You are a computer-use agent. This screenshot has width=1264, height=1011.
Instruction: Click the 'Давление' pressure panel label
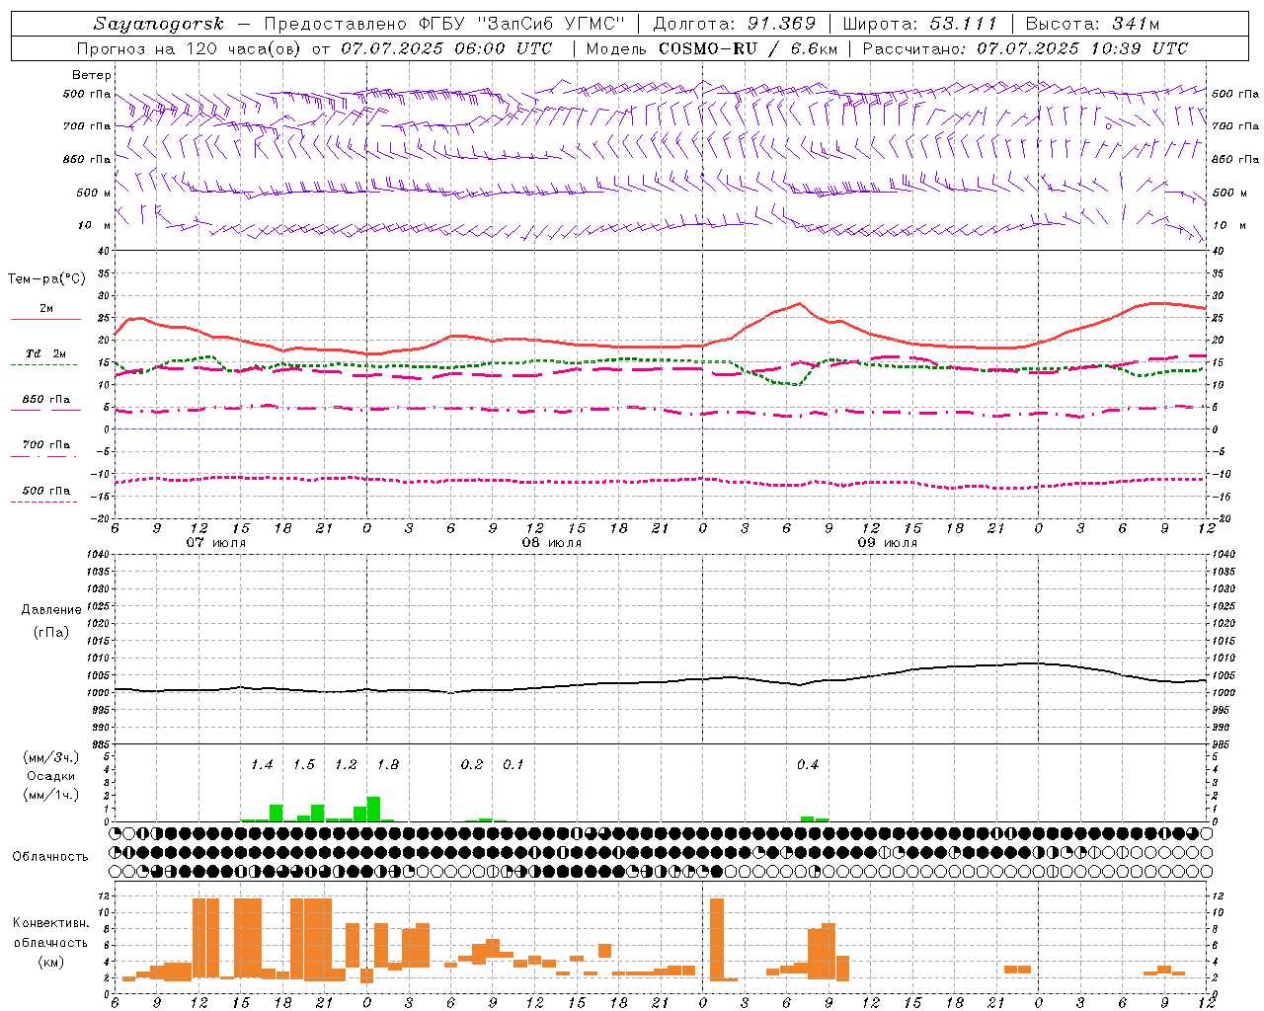[x=51, y=610]
